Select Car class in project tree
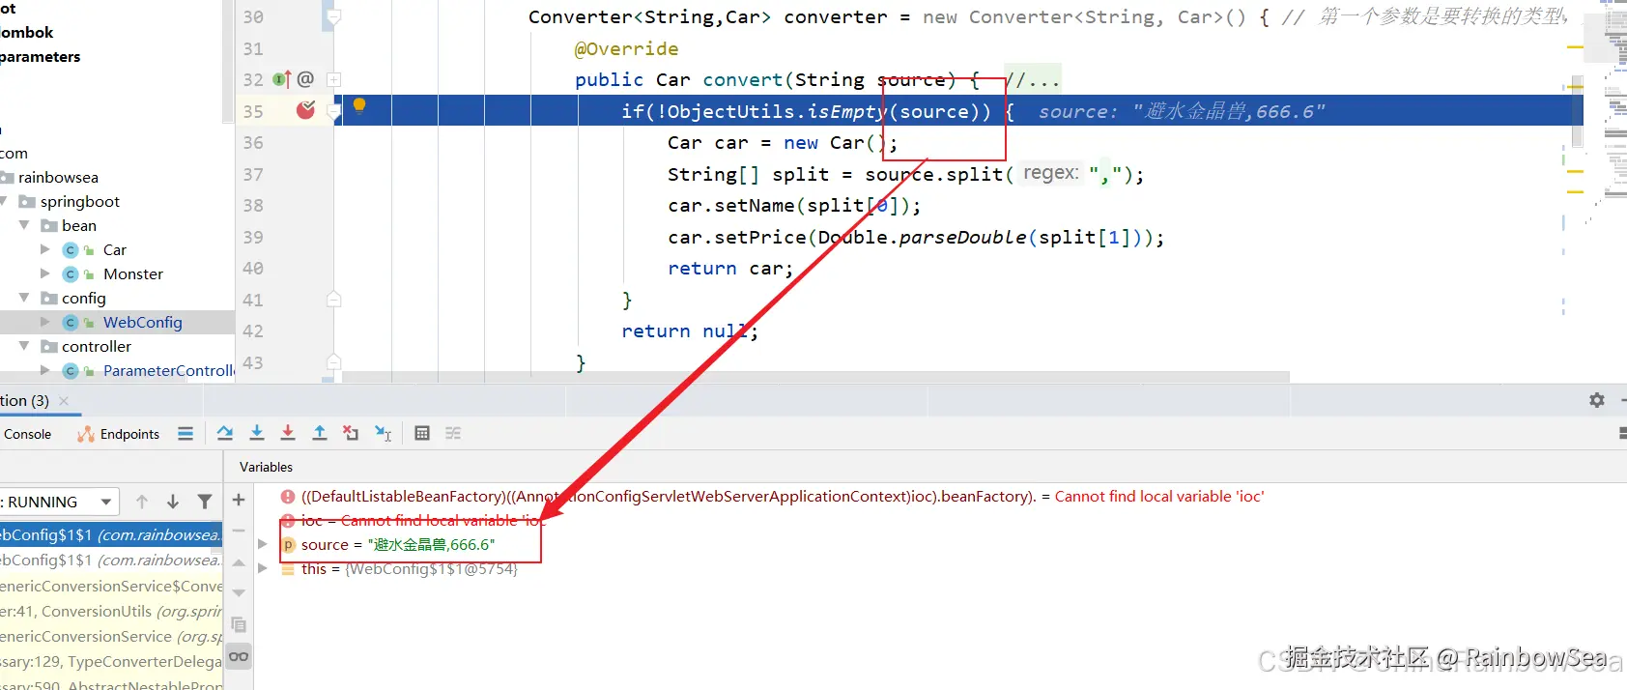Viewport: 1627px width, 690px height. (114, 249)
